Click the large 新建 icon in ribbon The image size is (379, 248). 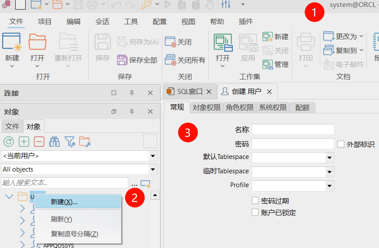click(12, 43)
